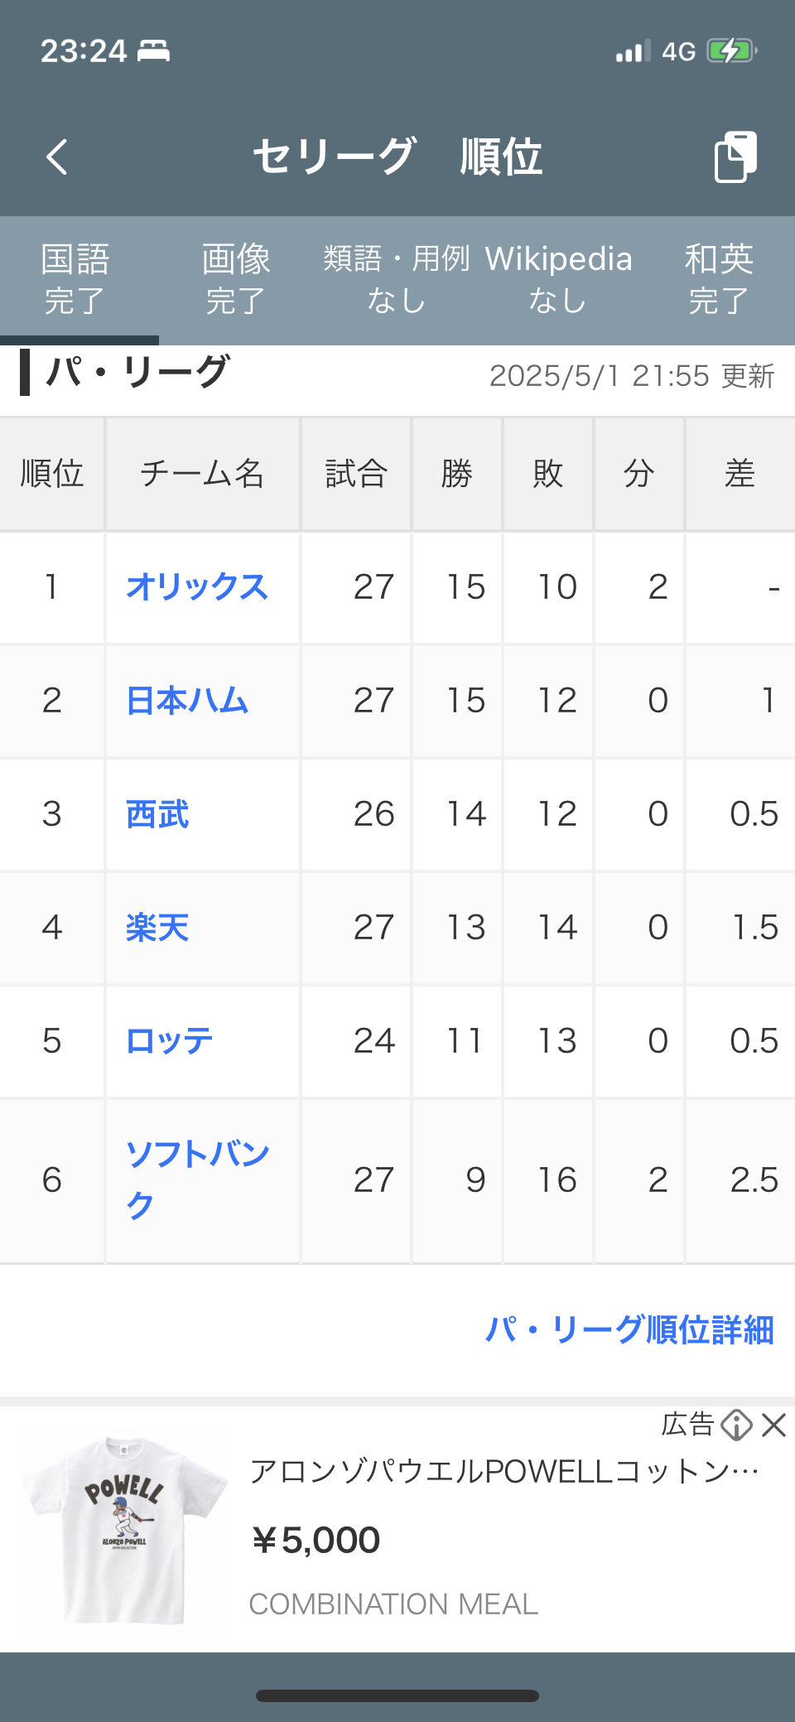The width and height of the screenshot is (795, 1722).
Task: Close the advertisement with X icon
Action: pyautogui.click(x=773, y=1425)
